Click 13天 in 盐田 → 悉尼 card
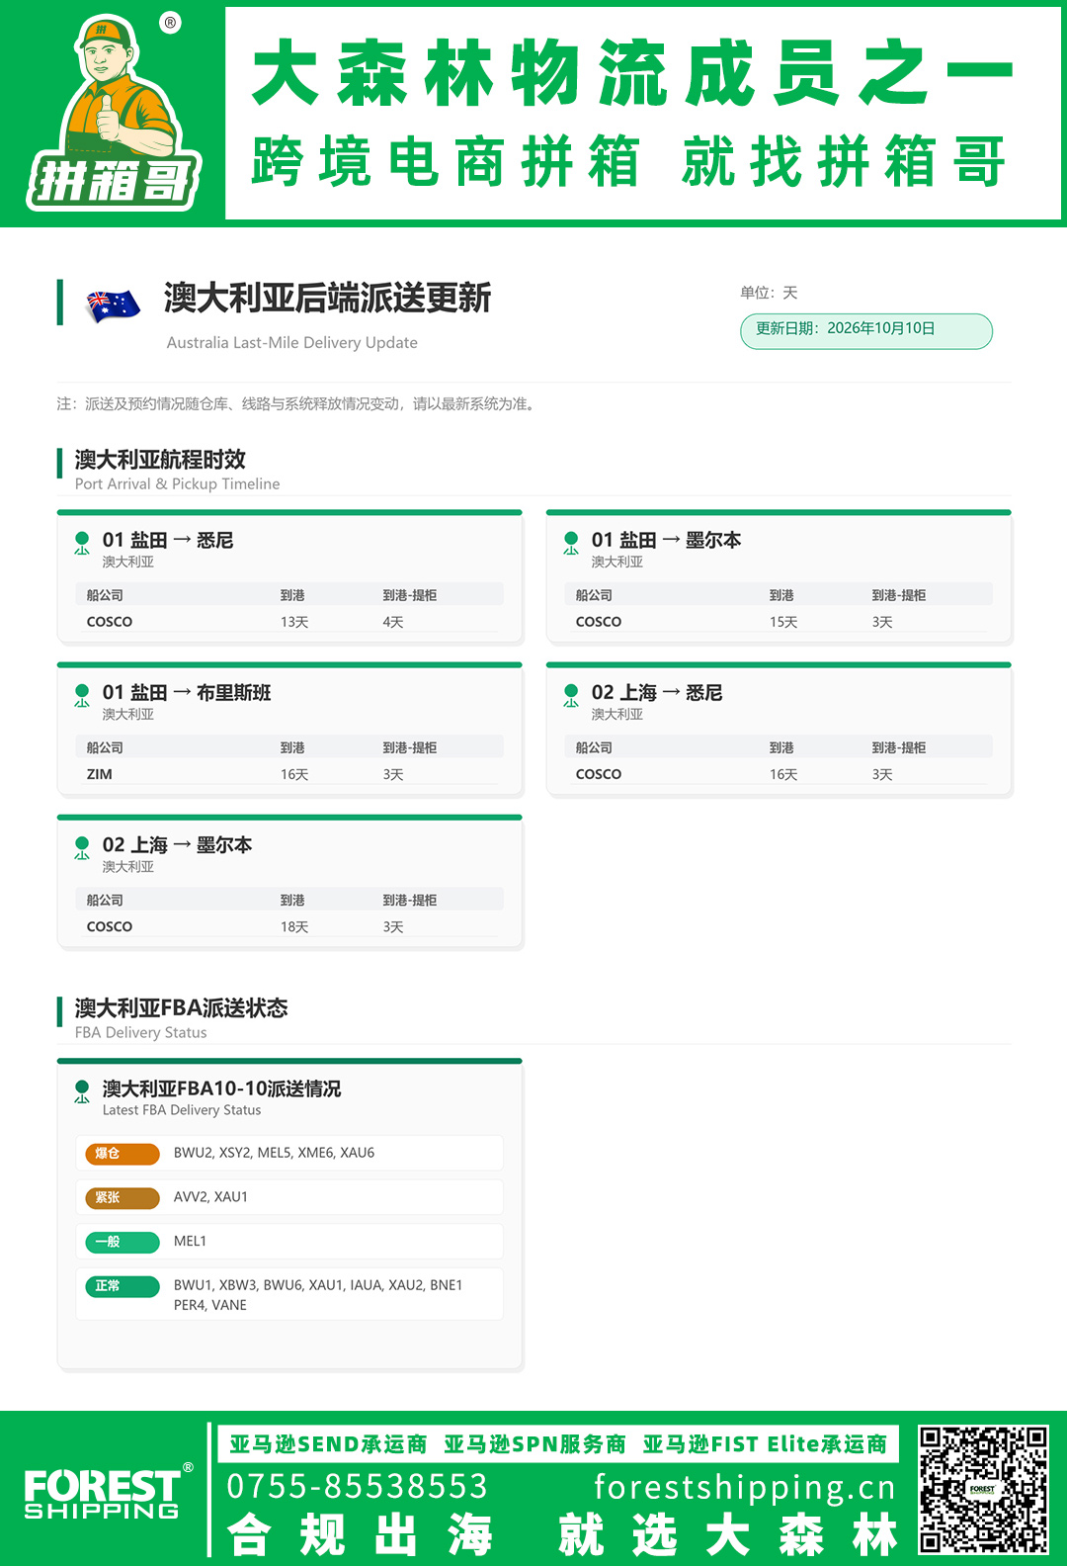The height and width of the screenshot is (1566, 1067). pyautogui.click(x=294, y=622)
